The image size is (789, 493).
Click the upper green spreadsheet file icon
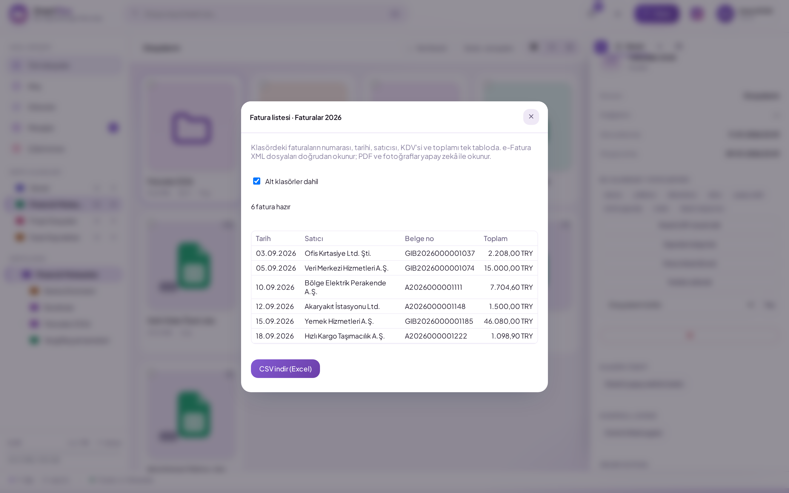[x=193, y=266]
